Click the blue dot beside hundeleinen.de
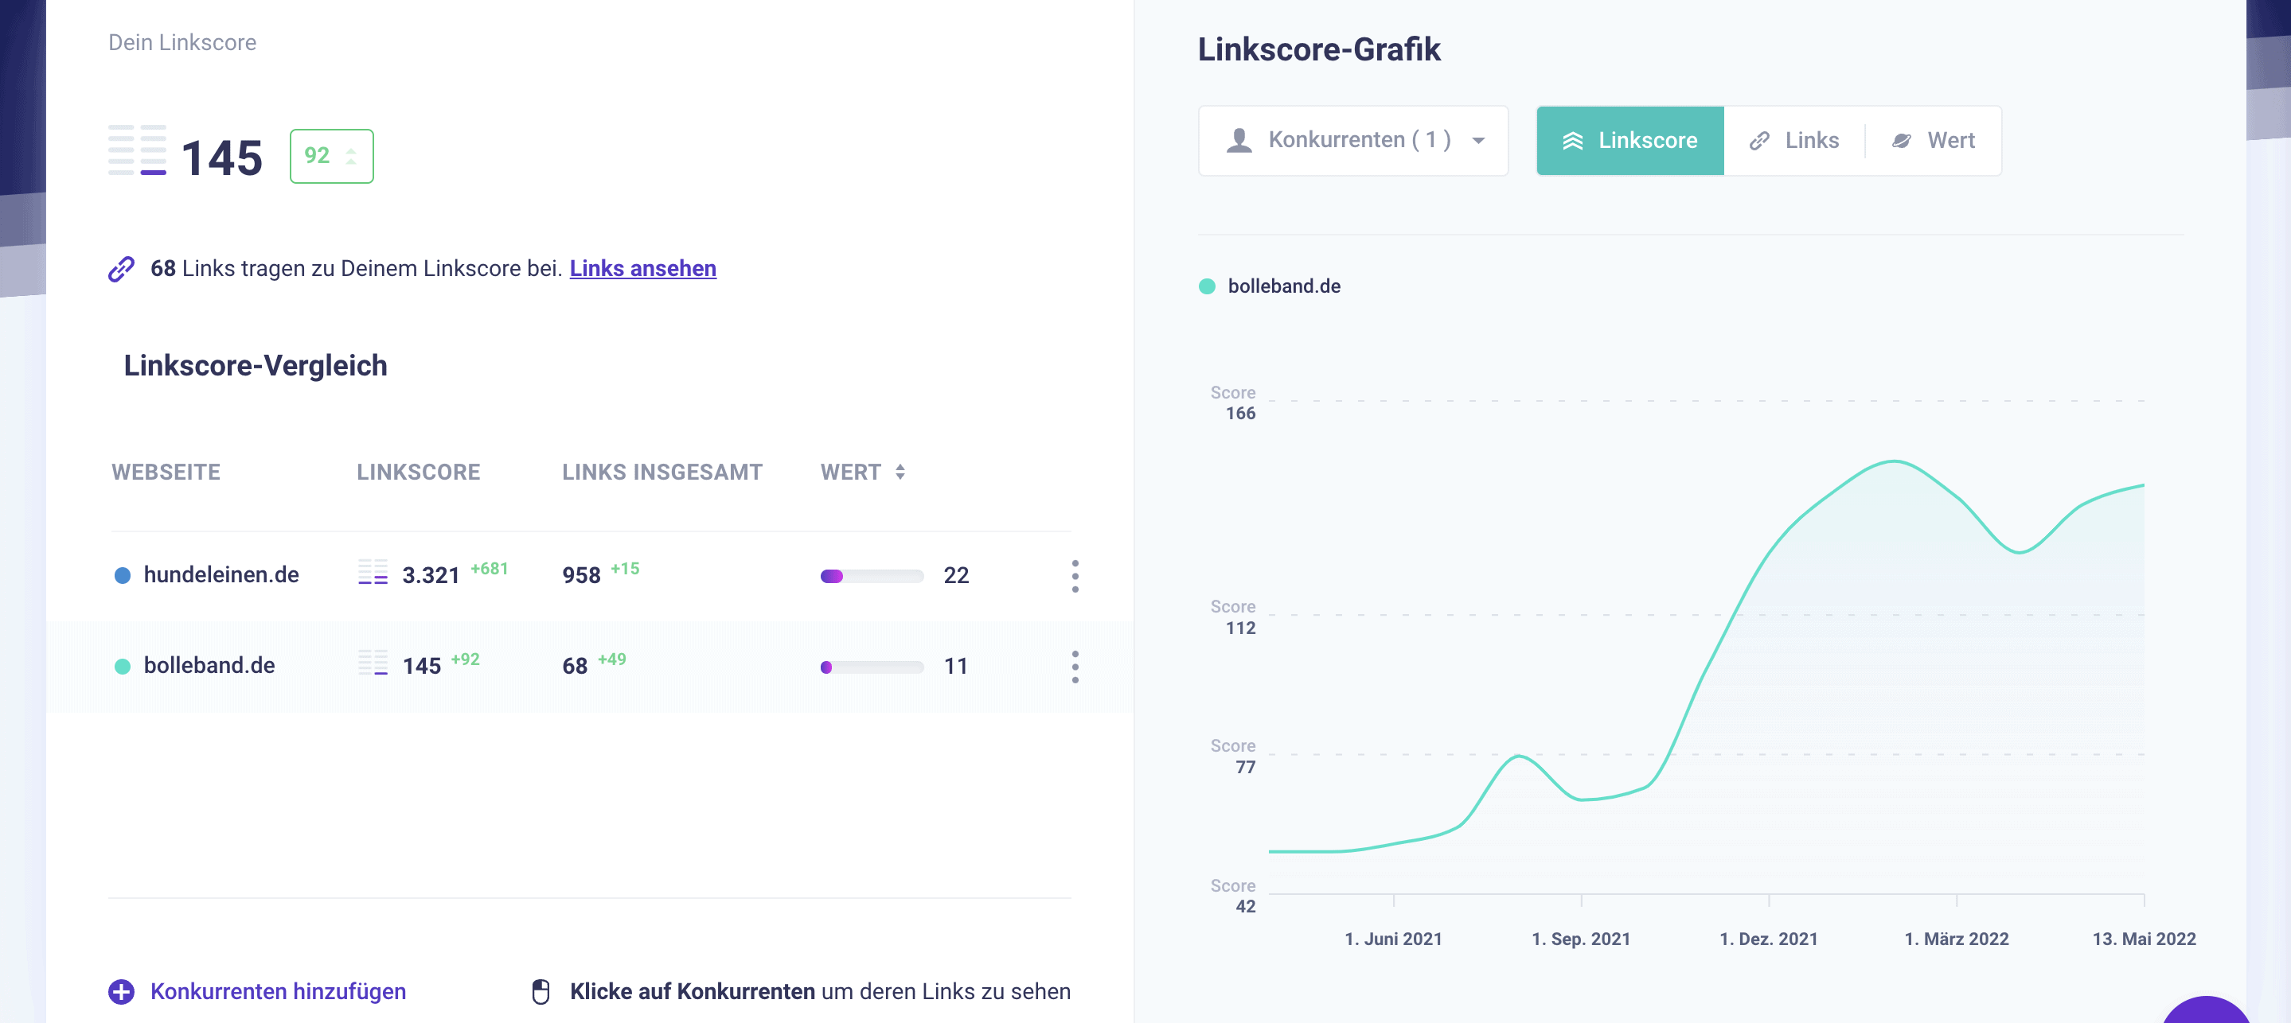Image resolution: width=2291 pixels, height=1023 pixels. pos(123,576)
